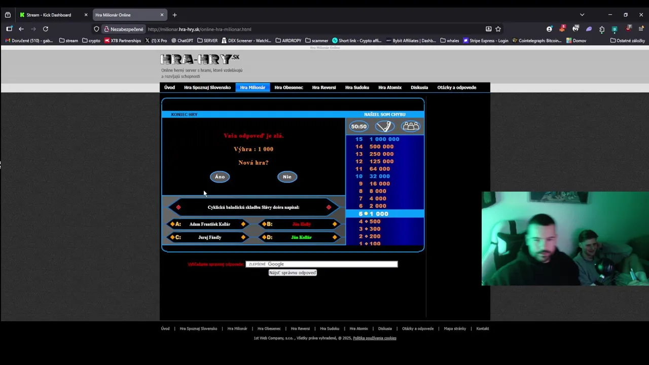Screen dimensions: 649x365
Task: Open Politika používania cookies link
Action: pos(375,338)
